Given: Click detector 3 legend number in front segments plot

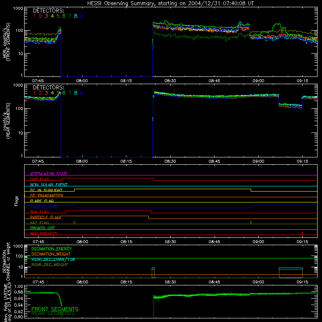Looking at the screenshot, I should point(46,16).
